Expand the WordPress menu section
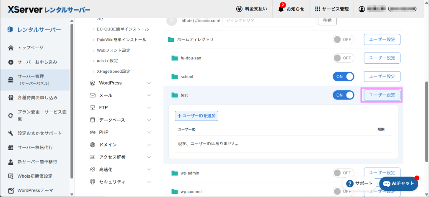 121,83
